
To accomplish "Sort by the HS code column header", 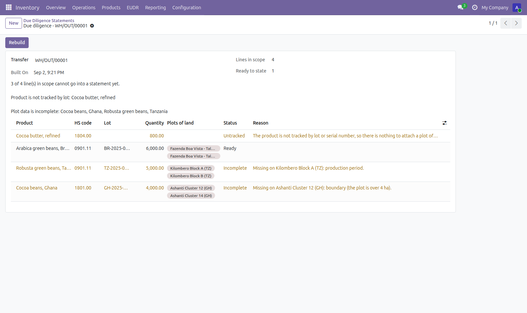I will (83, 123).
